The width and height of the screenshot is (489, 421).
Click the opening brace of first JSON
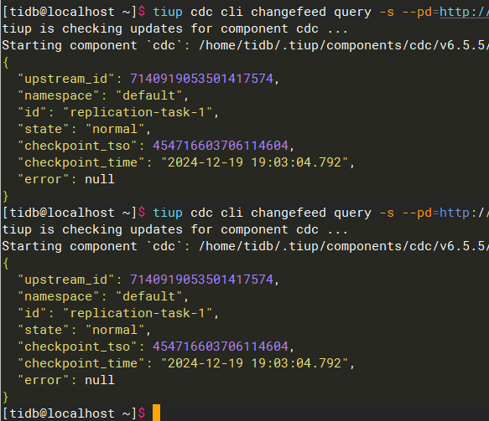click(6, 63)
